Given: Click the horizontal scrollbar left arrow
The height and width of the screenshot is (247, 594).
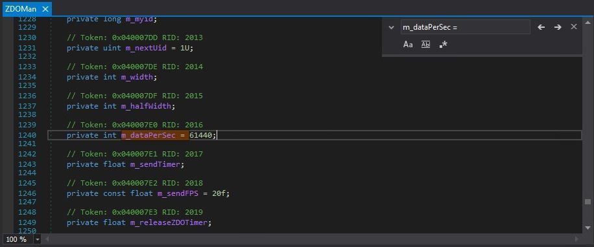Looking at the screenshot, I should point(47,239).
